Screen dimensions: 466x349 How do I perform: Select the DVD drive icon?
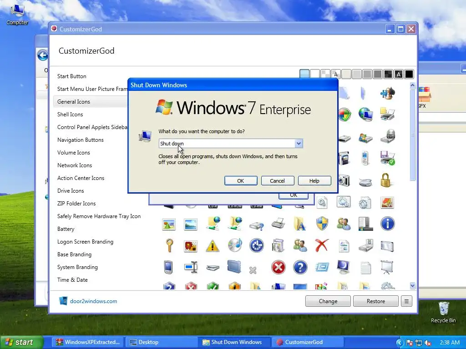[387, 136]
